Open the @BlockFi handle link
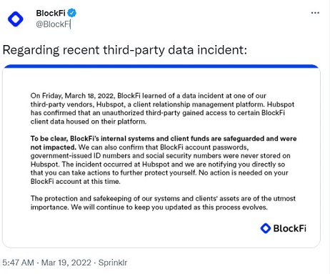Screen dimensions: 330x274 point(53,24)
